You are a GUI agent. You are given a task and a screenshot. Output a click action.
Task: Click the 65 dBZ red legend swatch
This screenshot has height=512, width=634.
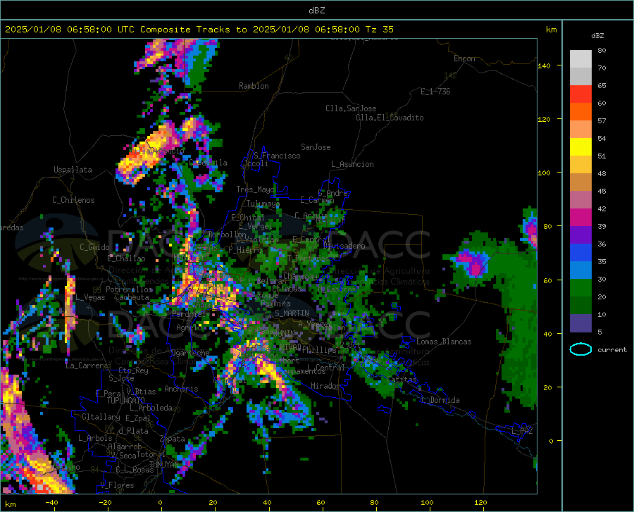tap(580, 94)
